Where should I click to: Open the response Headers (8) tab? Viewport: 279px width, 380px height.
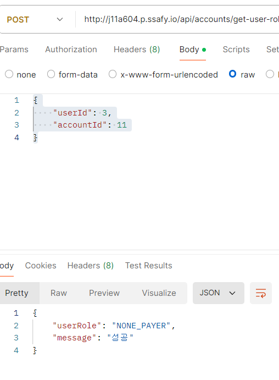(x=91, y=266)
